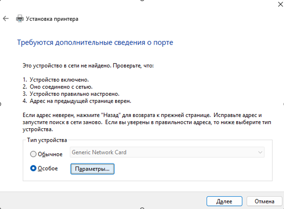Click the back arrow in the wizard header
The width and height of the screenshot is (284, 209).
pos(6,18)
